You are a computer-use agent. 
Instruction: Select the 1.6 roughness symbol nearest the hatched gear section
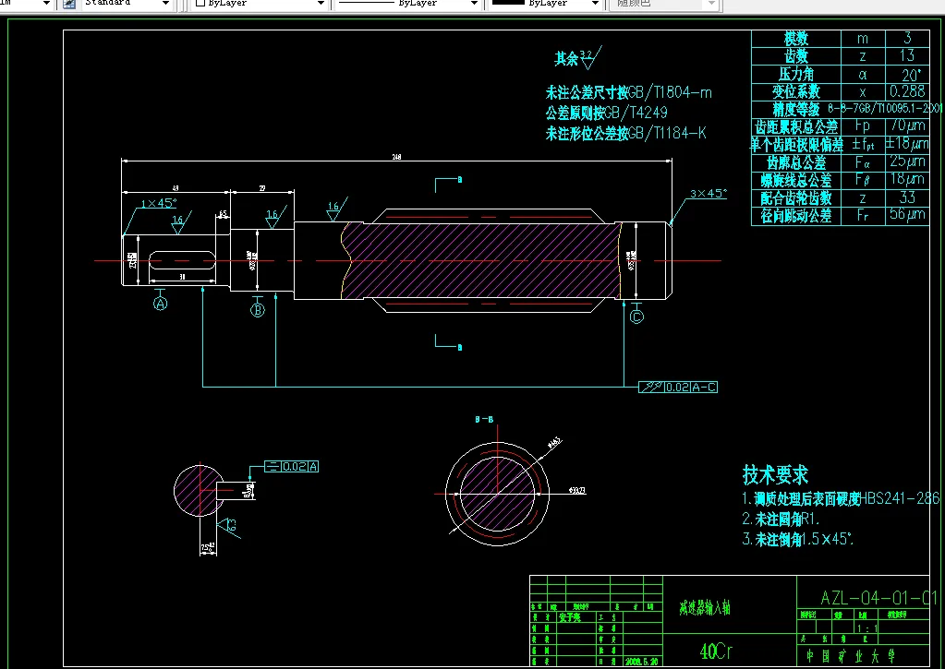(x=336, y=210)
